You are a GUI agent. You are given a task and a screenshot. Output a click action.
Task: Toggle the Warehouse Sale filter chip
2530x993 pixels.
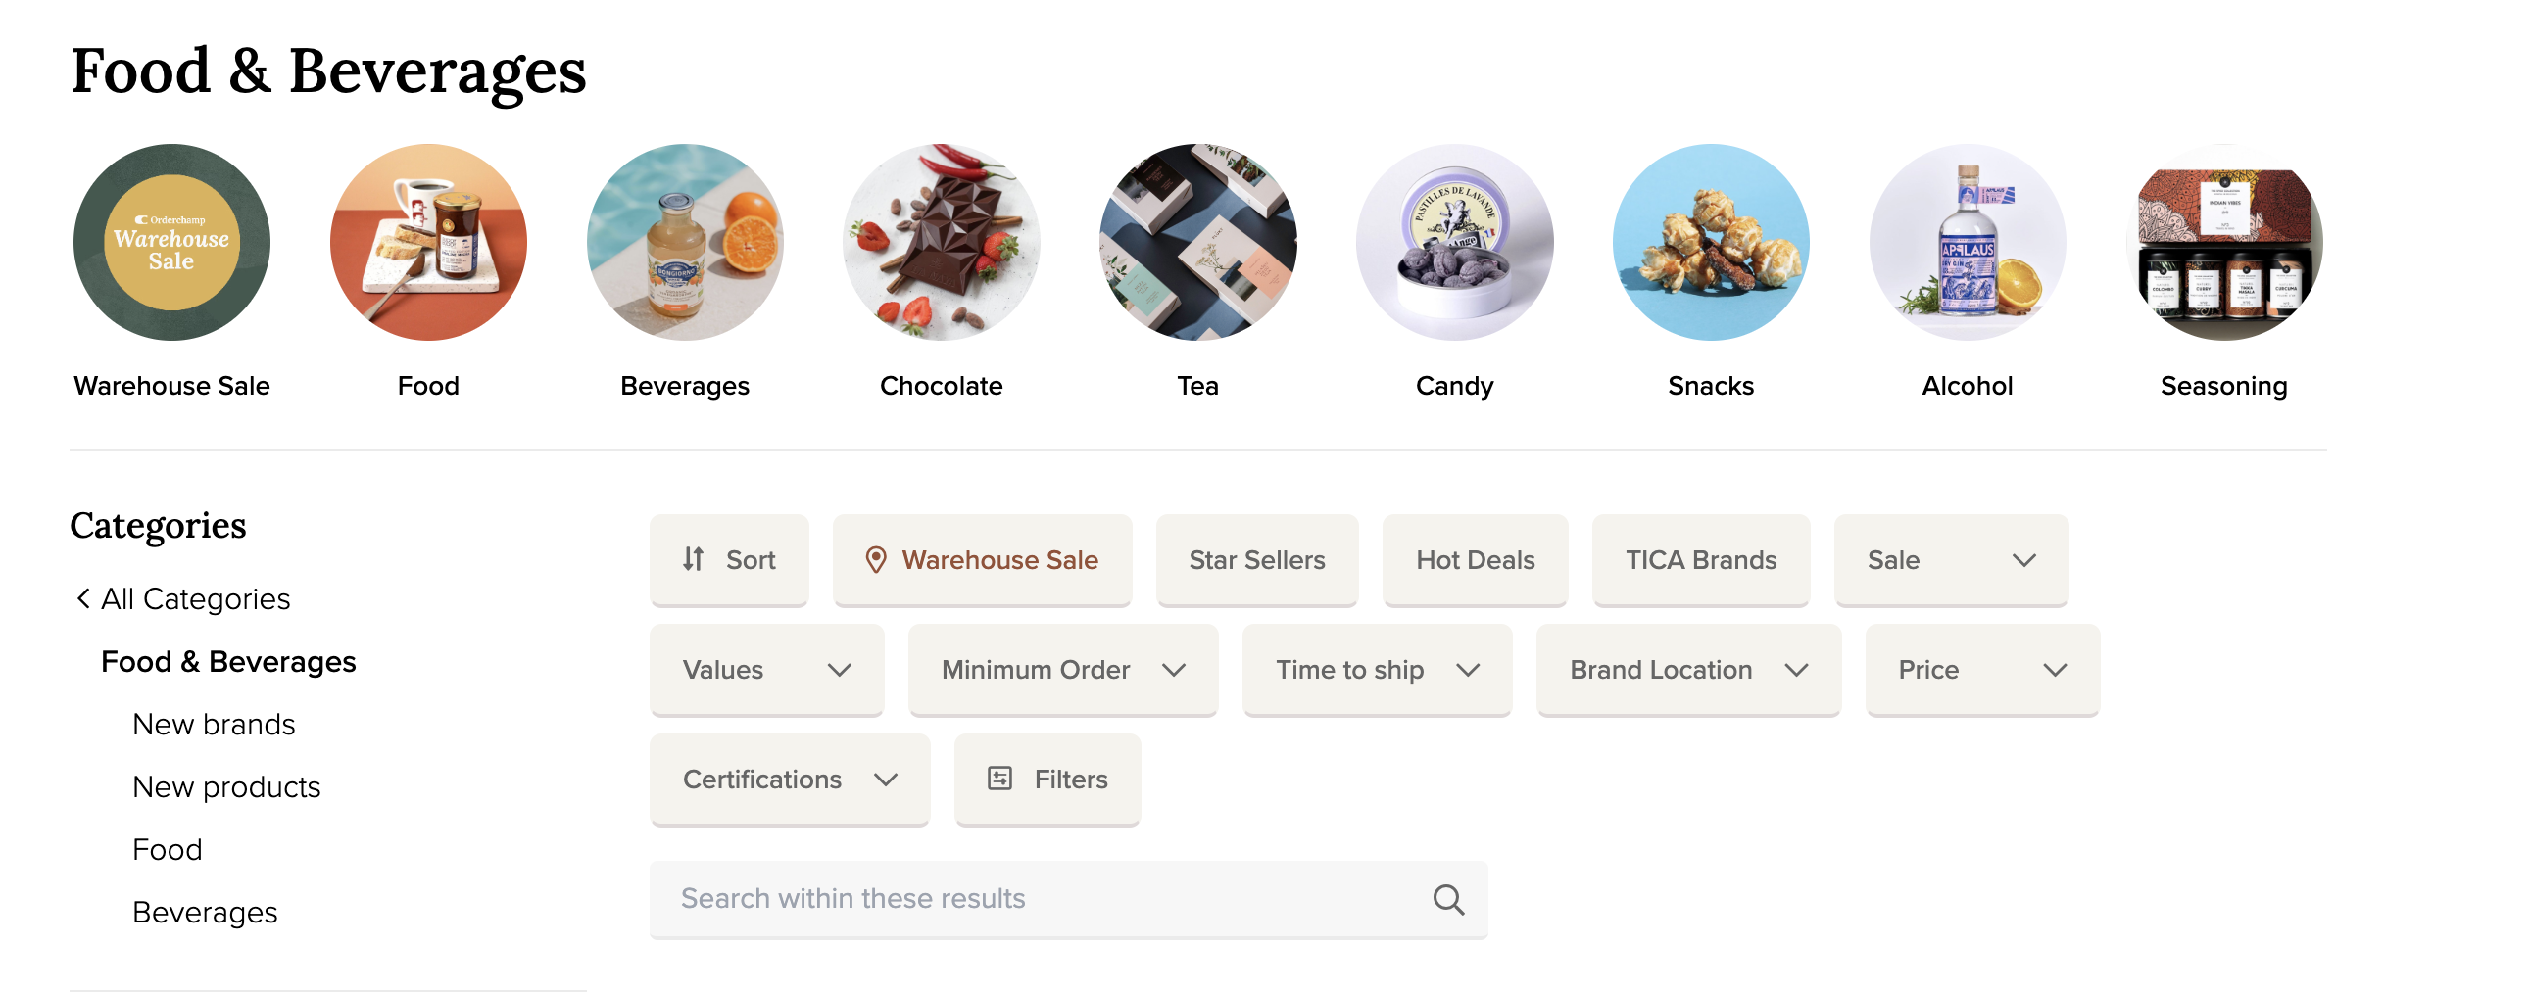(x=982, y=559)
